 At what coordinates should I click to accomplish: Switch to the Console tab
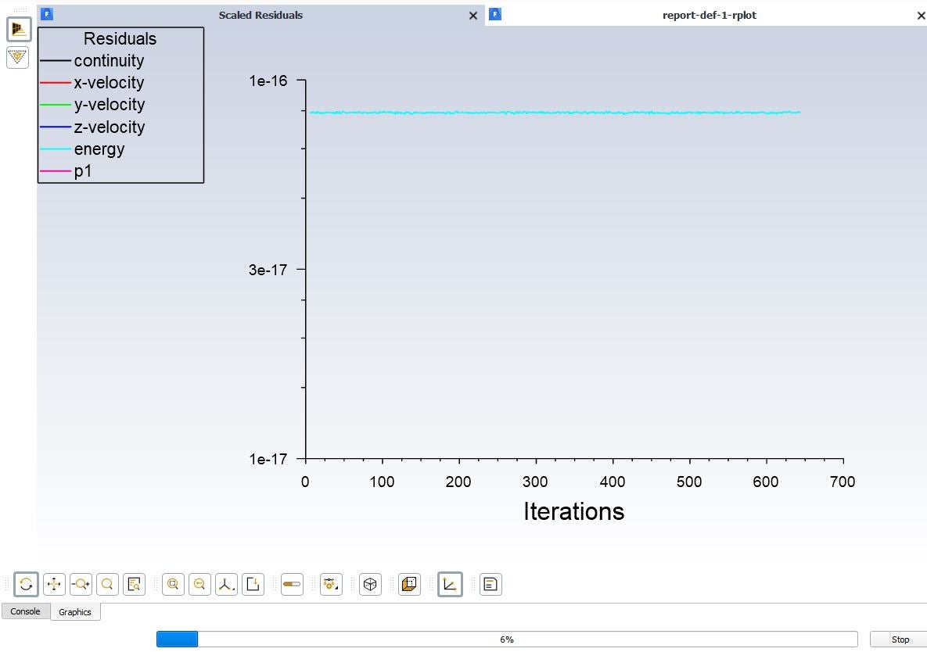point(25,611)
